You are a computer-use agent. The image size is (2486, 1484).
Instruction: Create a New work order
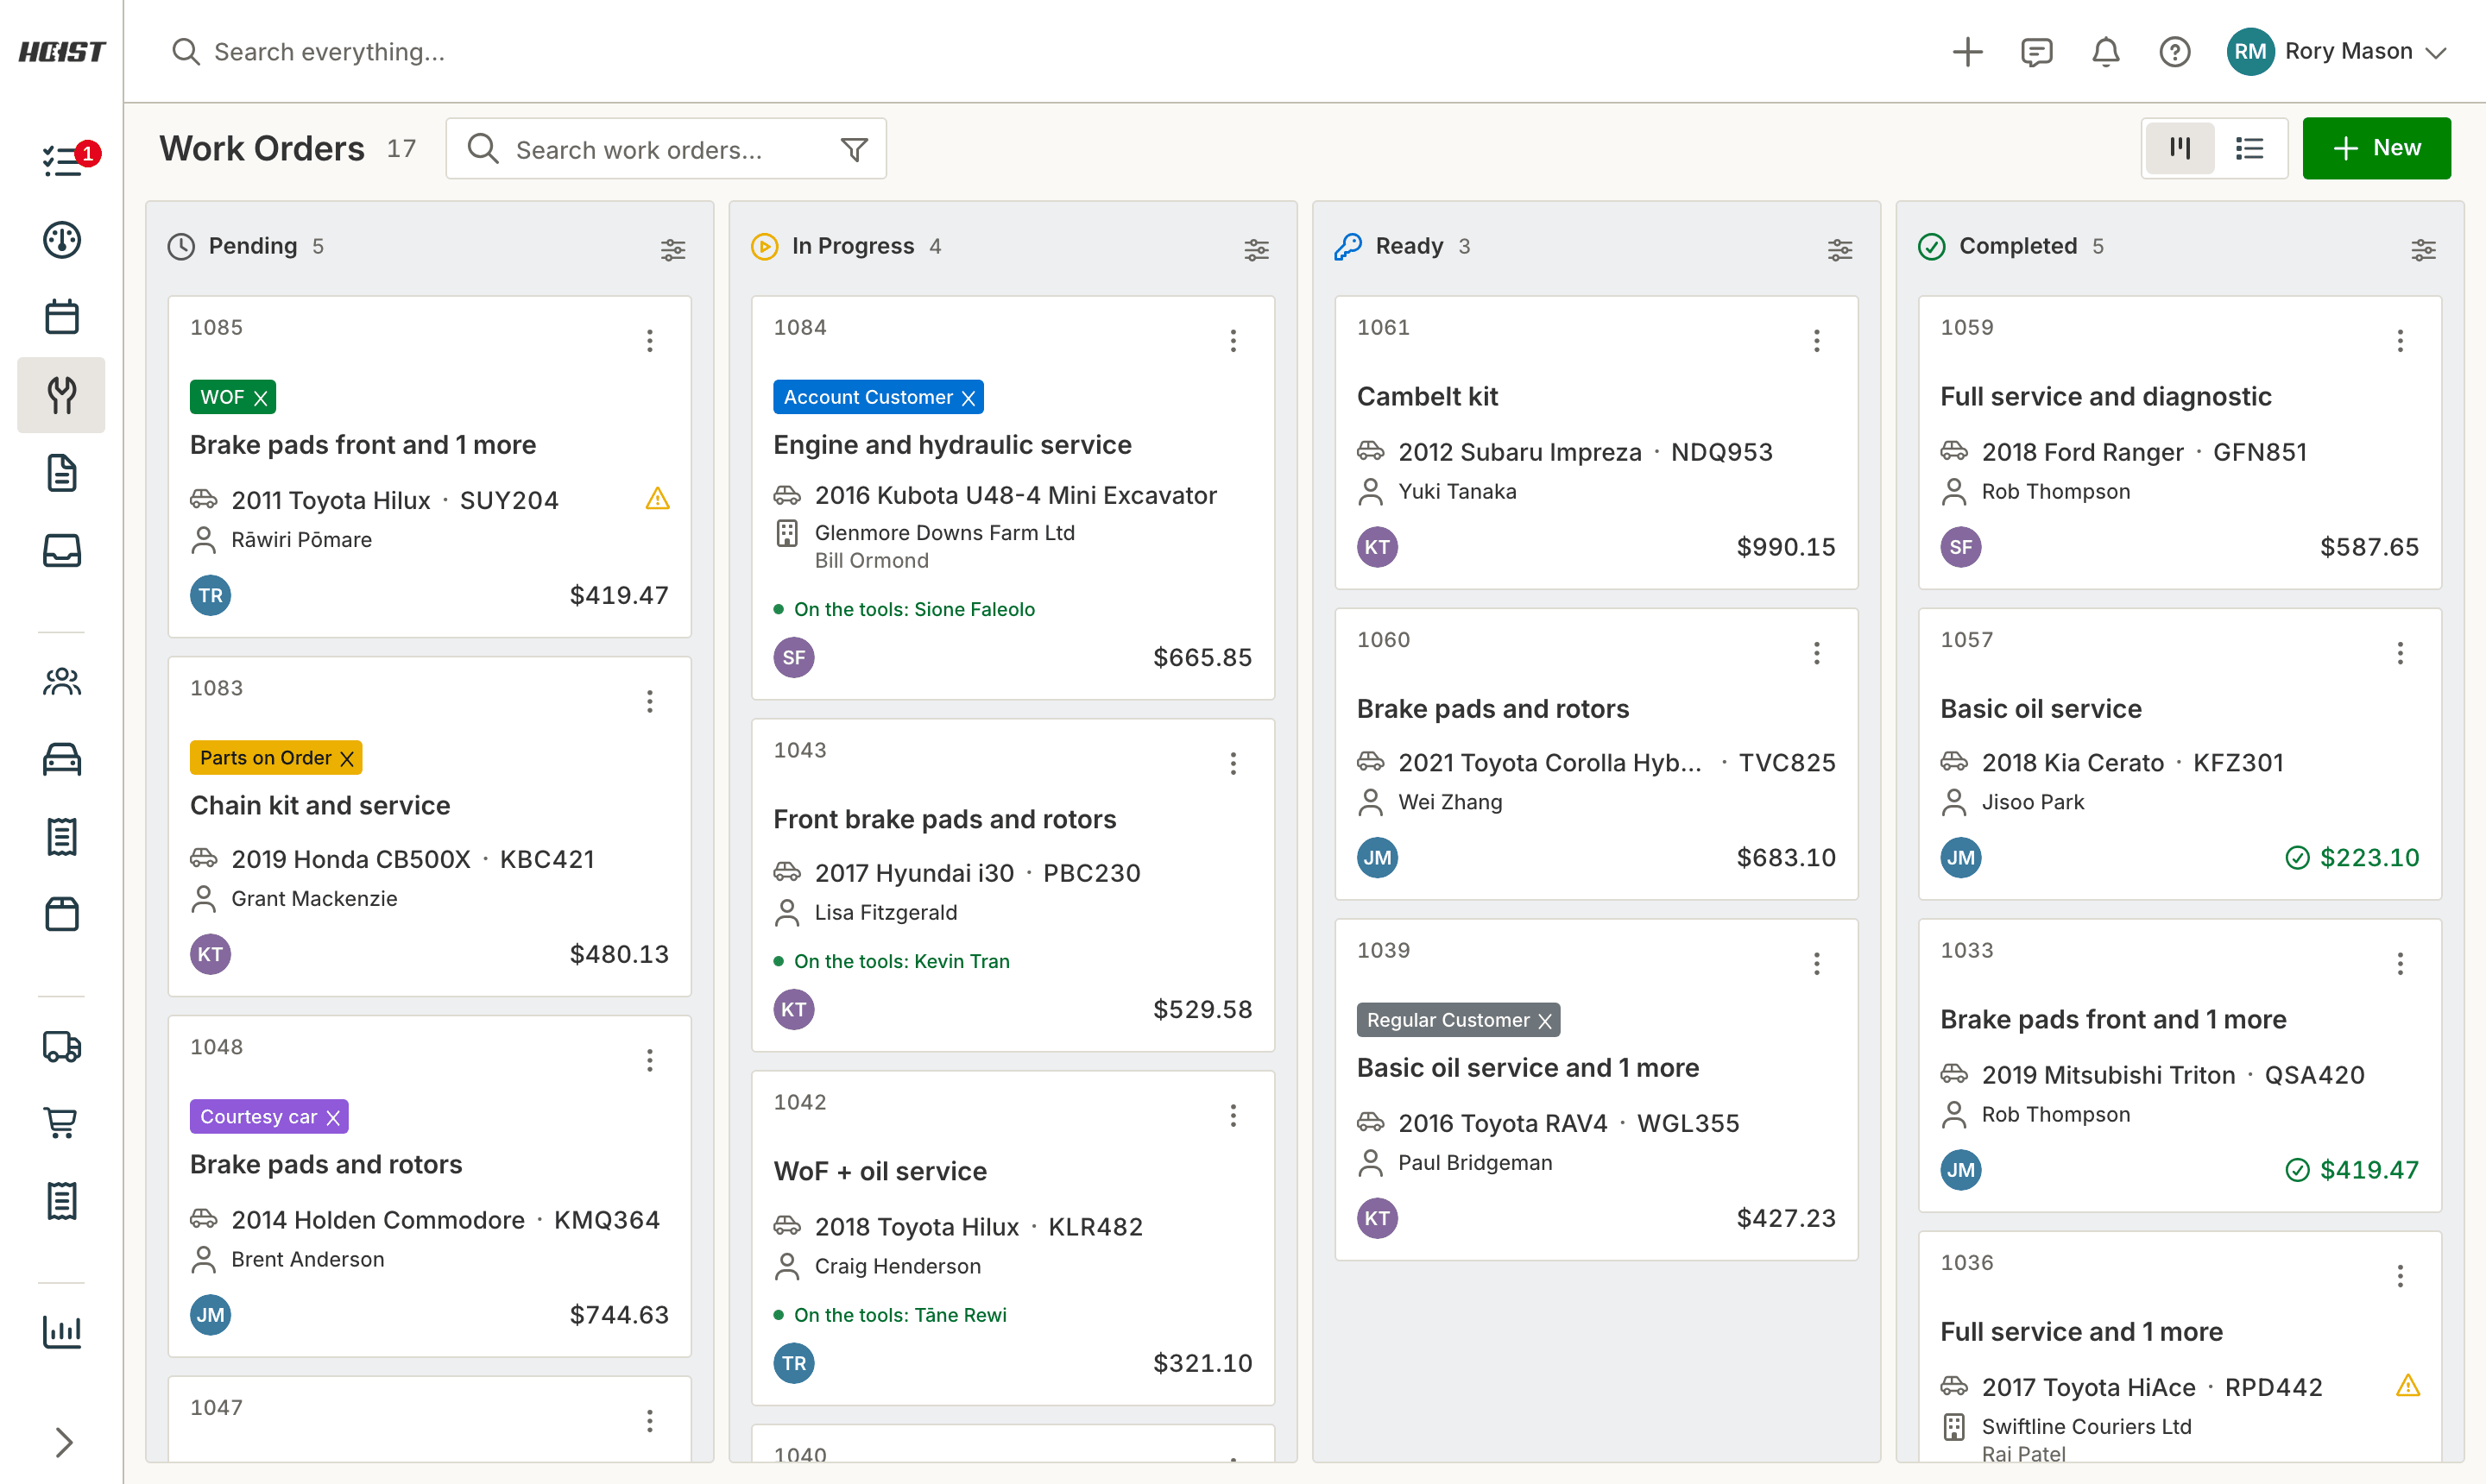point(2376,148)
